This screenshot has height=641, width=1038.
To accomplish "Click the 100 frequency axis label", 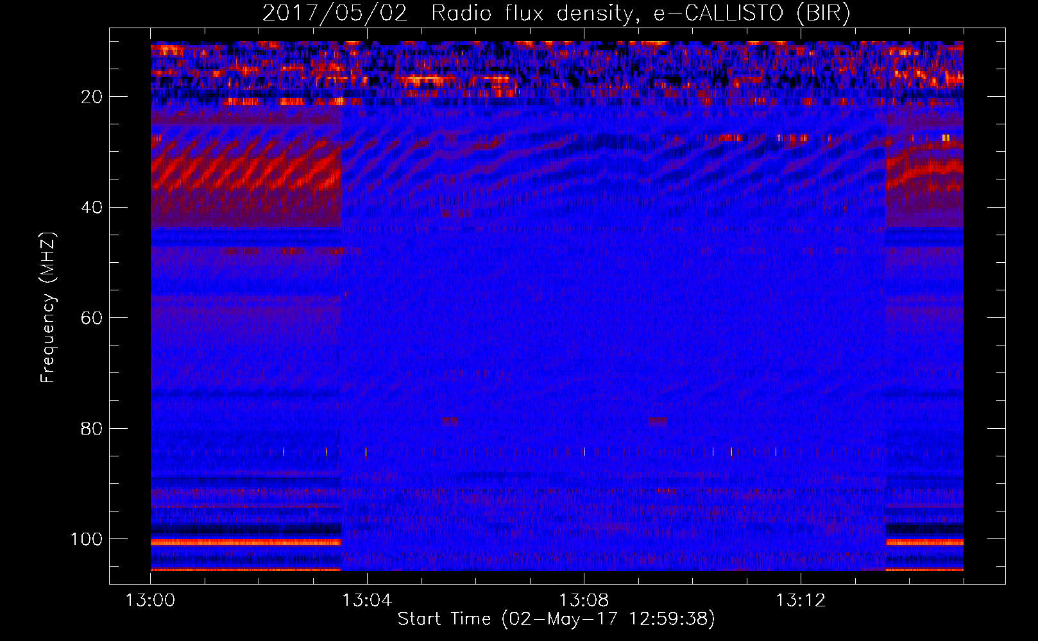I will [x=87, y=539].
